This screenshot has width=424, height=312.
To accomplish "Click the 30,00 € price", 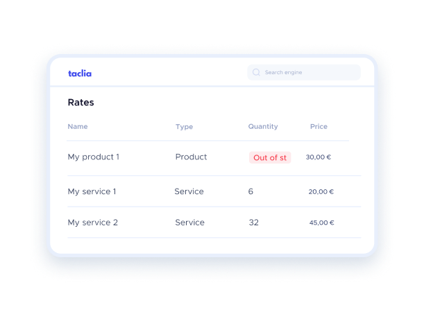I will [319, 157].
